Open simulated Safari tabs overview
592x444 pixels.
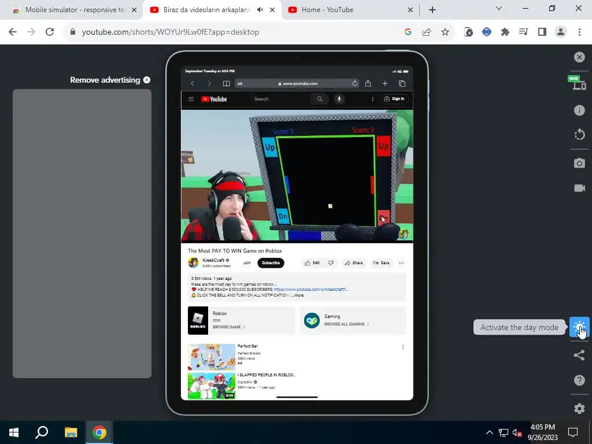(x=402, y=83)
